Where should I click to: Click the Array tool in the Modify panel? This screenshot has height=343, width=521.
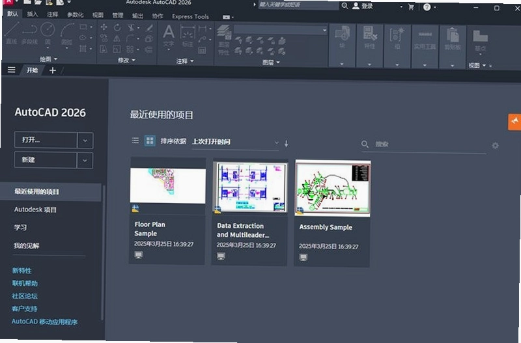click(x=130, y=49)
